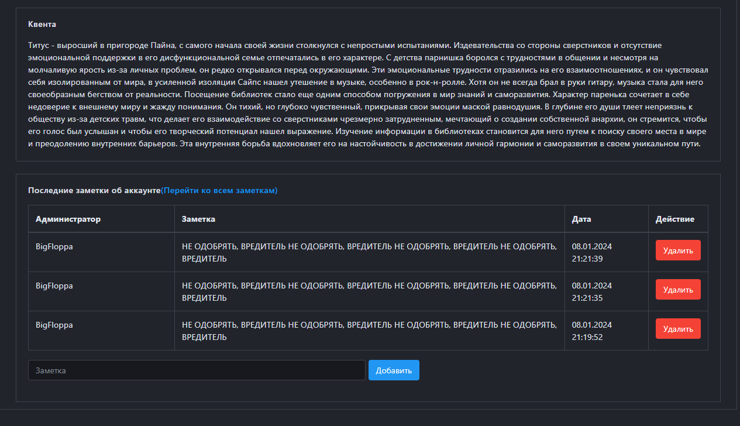Delete the note dated 21:21:35

click(x=677, y=290)
